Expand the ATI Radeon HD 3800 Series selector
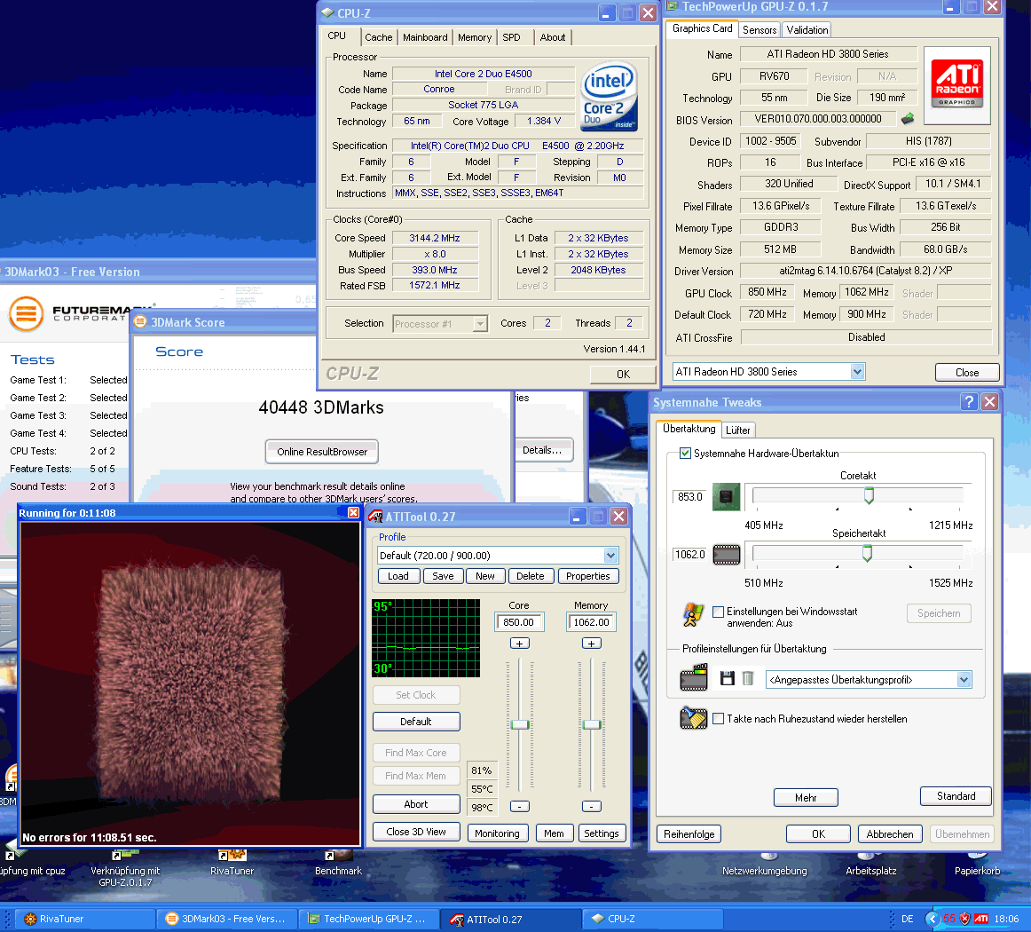 click(857, 372)
